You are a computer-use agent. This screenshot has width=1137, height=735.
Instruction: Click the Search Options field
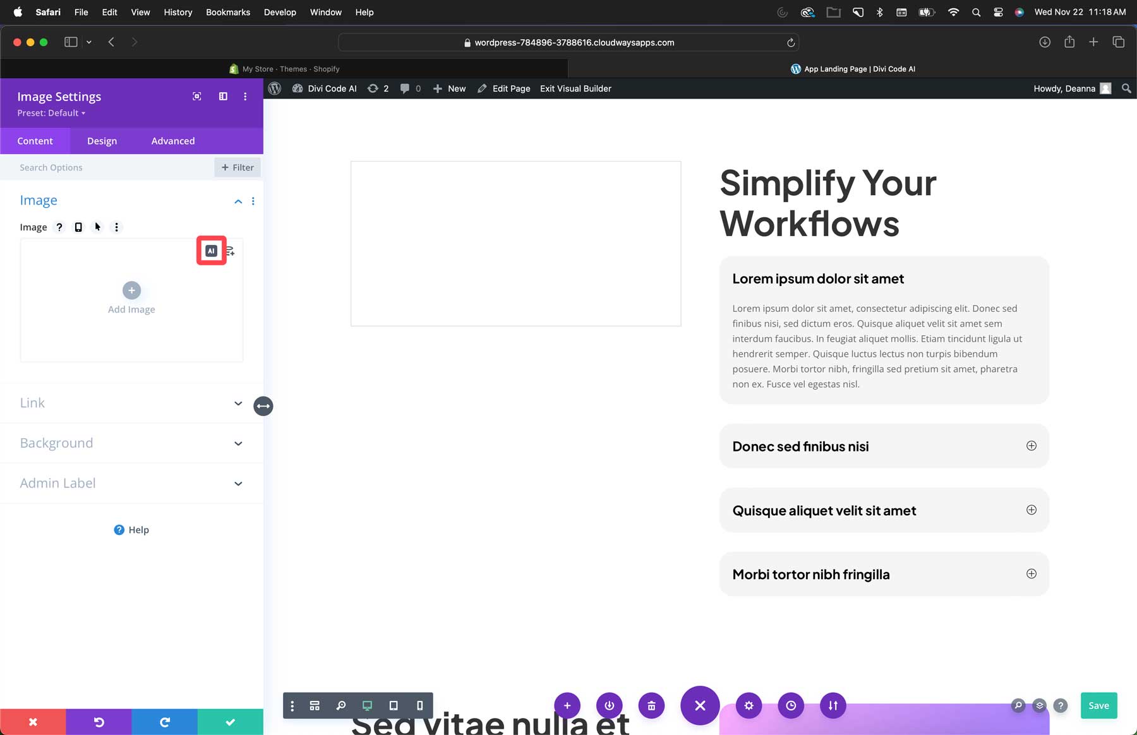(x=107, y=167)
